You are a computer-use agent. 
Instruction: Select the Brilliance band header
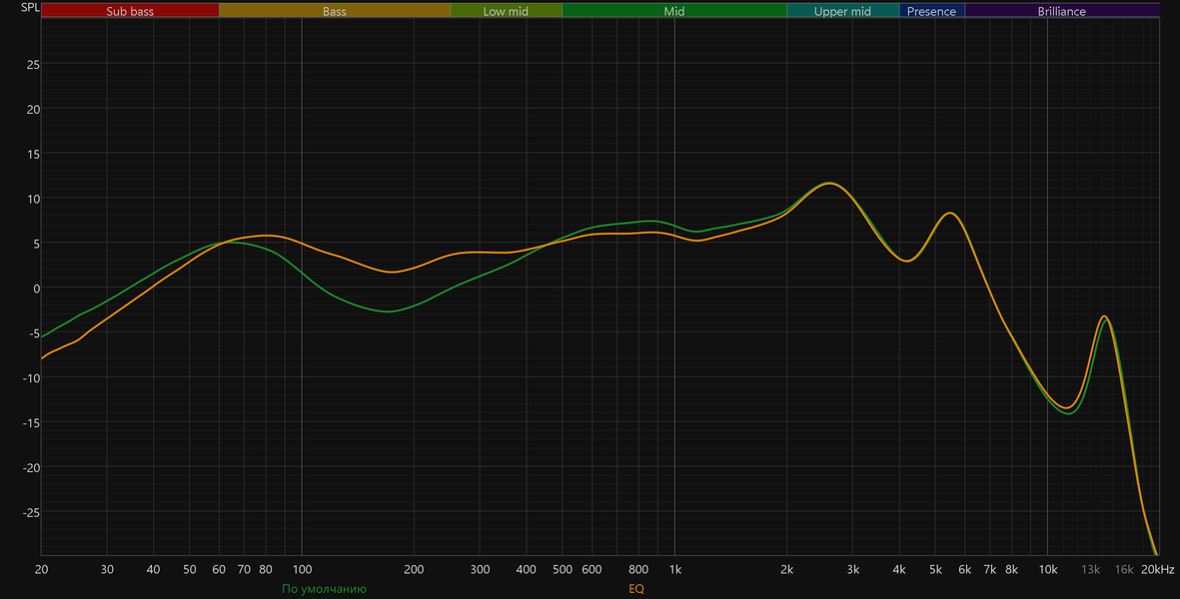pos(1062,11)
